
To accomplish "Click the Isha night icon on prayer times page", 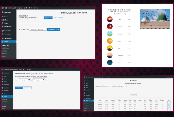I will point(110,62).
